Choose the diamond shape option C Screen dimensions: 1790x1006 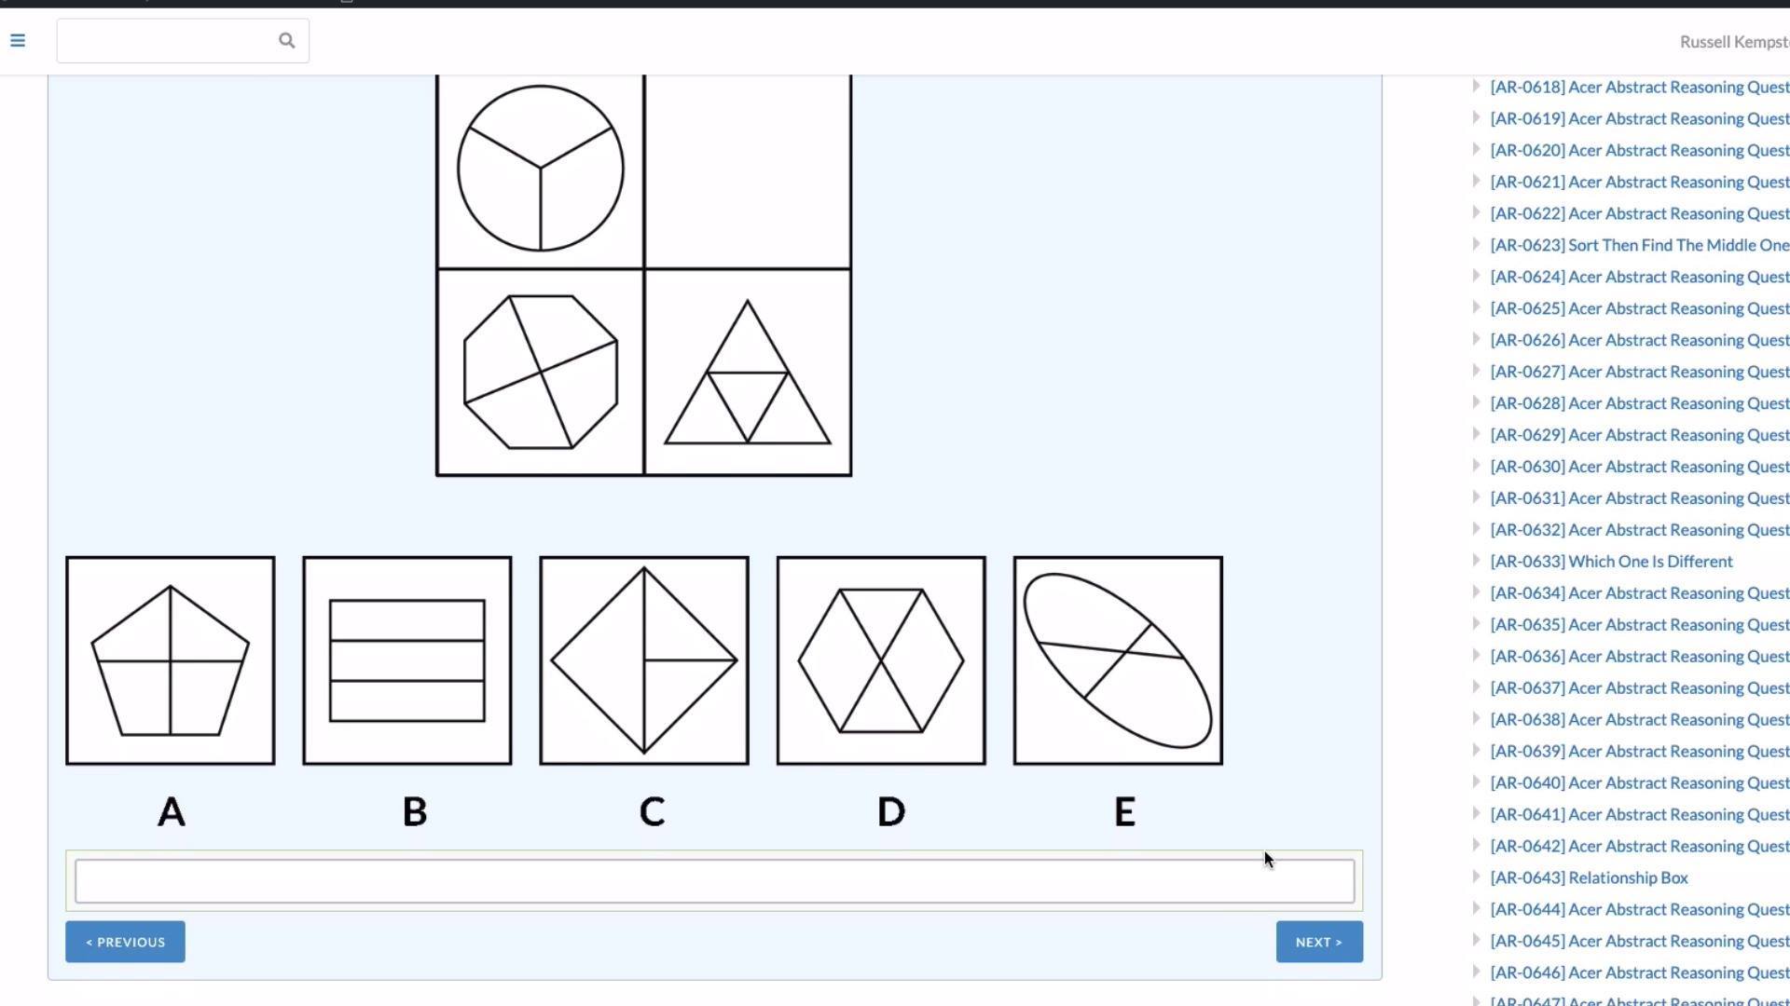point(644,660)
